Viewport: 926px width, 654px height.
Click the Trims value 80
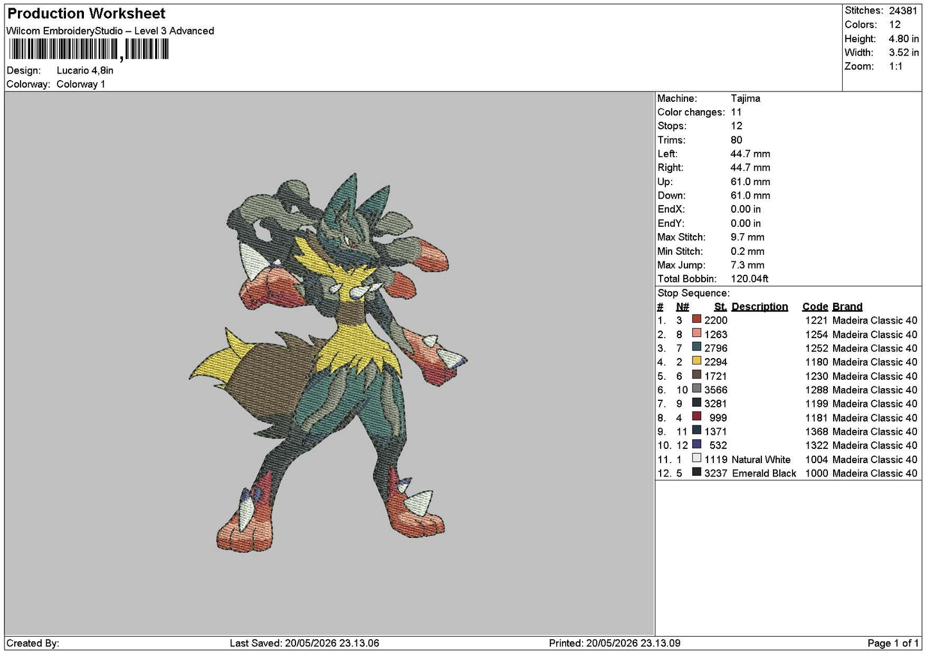(736, 140)
